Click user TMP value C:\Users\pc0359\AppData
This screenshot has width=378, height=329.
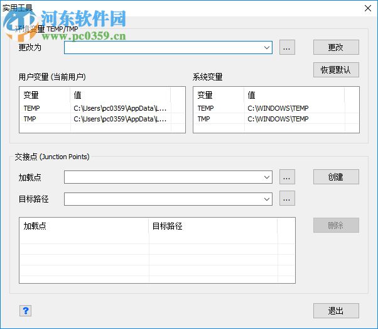(x=120, y=119)
